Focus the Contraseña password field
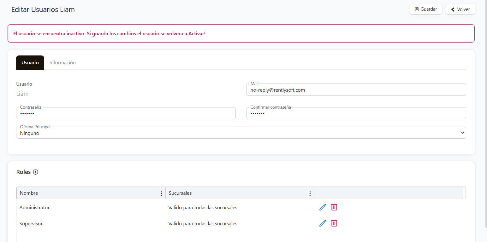The image size is (487, 242). pyautogui.click(x=126, y=113)
